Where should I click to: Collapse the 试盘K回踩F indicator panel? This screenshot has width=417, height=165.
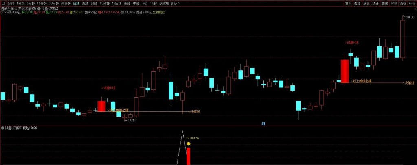point(2,128)
